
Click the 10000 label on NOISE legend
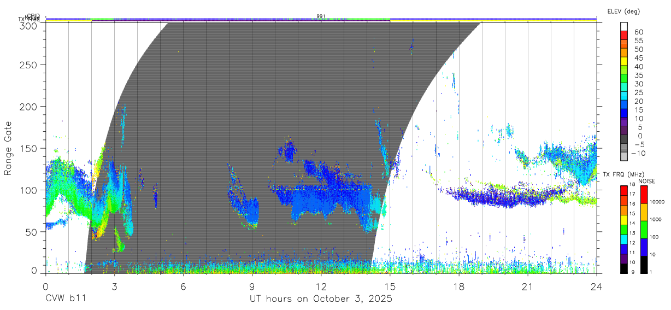[656, 202]
